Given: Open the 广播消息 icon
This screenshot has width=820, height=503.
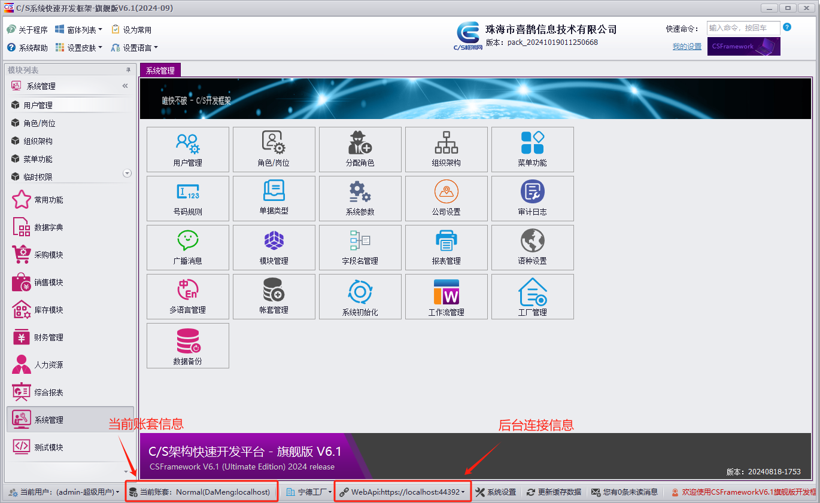Looking at the screenshot, I should coord(187,248).
